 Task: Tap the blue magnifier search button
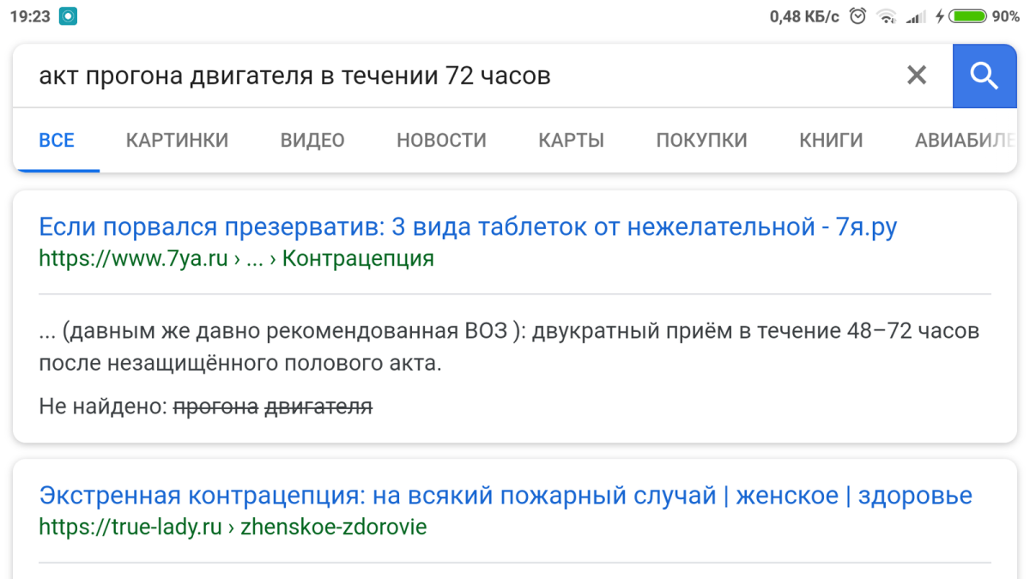(x=985, y=75)
